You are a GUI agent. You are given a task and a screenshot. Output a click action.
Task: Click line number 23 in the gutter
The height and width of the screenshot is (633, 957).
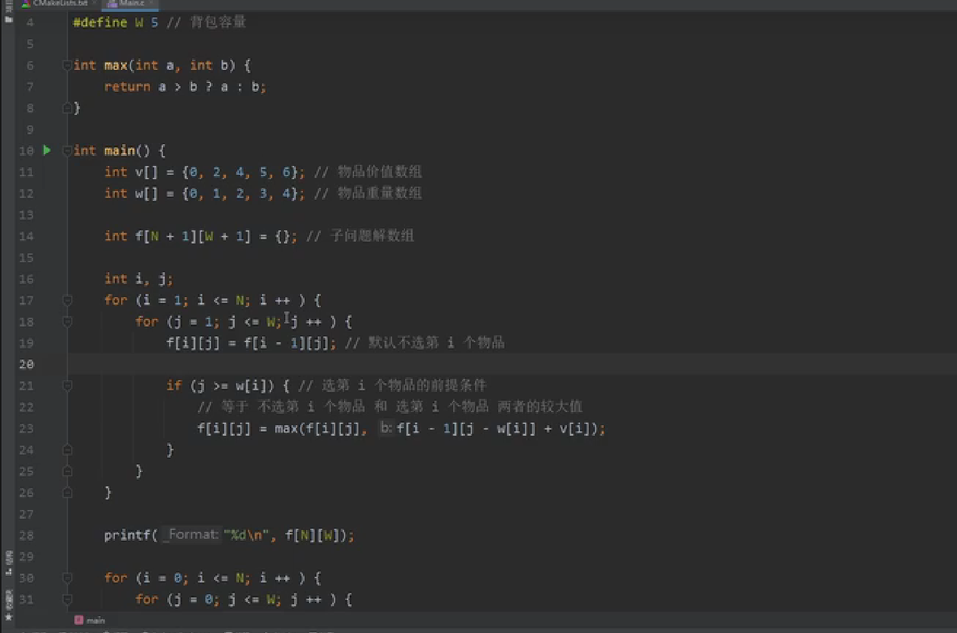tap(26, 428)
